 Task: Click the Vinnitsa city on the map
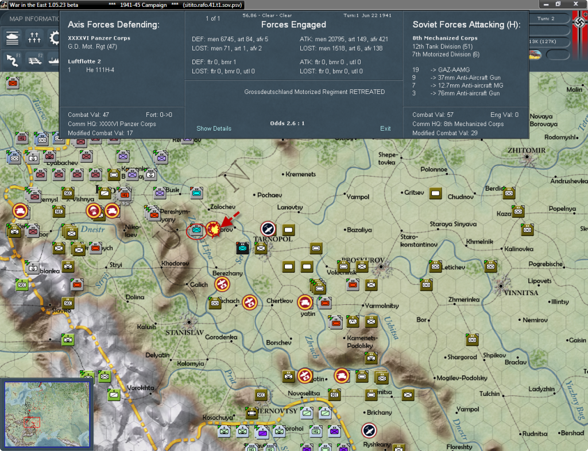[501, 286]
